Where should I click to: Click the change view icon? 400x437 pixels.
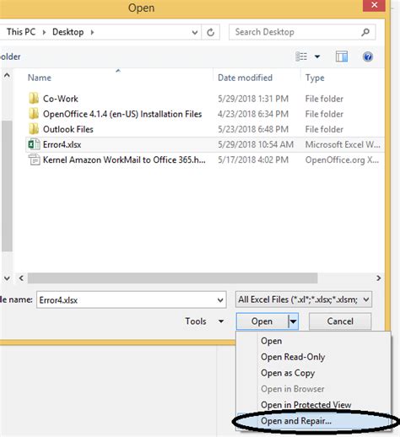pos(301,57)
